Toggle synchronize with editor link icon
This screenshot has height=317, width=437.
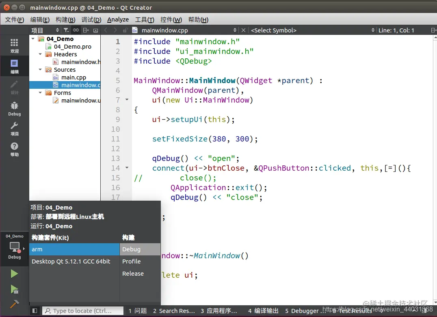[76, 30]
